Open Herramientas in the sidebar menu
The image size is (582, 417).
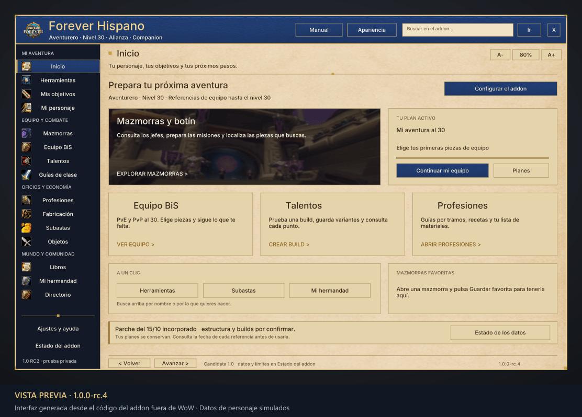pos(58,80)
